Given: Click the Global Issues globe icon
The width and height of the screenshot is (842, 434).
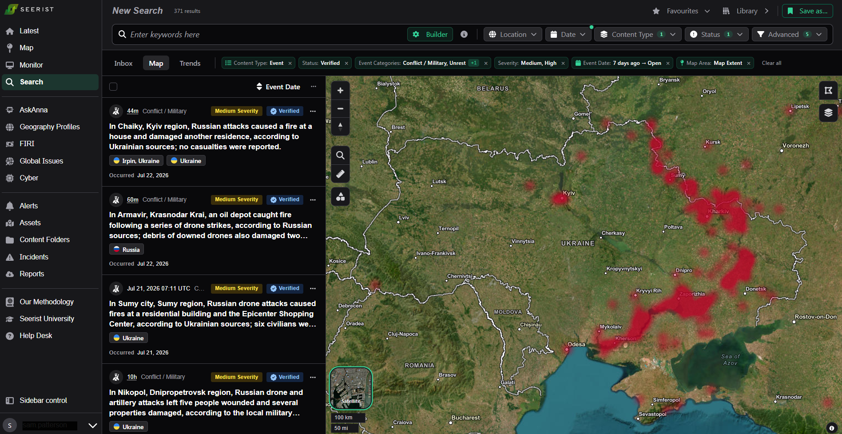Looking at the screenshot, I should (x=10, y=161).
